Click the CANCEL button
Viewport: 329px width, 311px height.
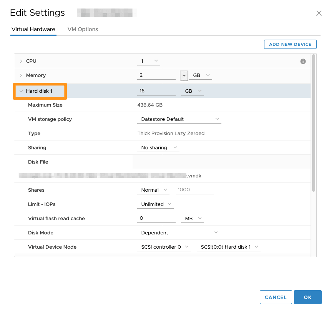(x=276, y=297)
